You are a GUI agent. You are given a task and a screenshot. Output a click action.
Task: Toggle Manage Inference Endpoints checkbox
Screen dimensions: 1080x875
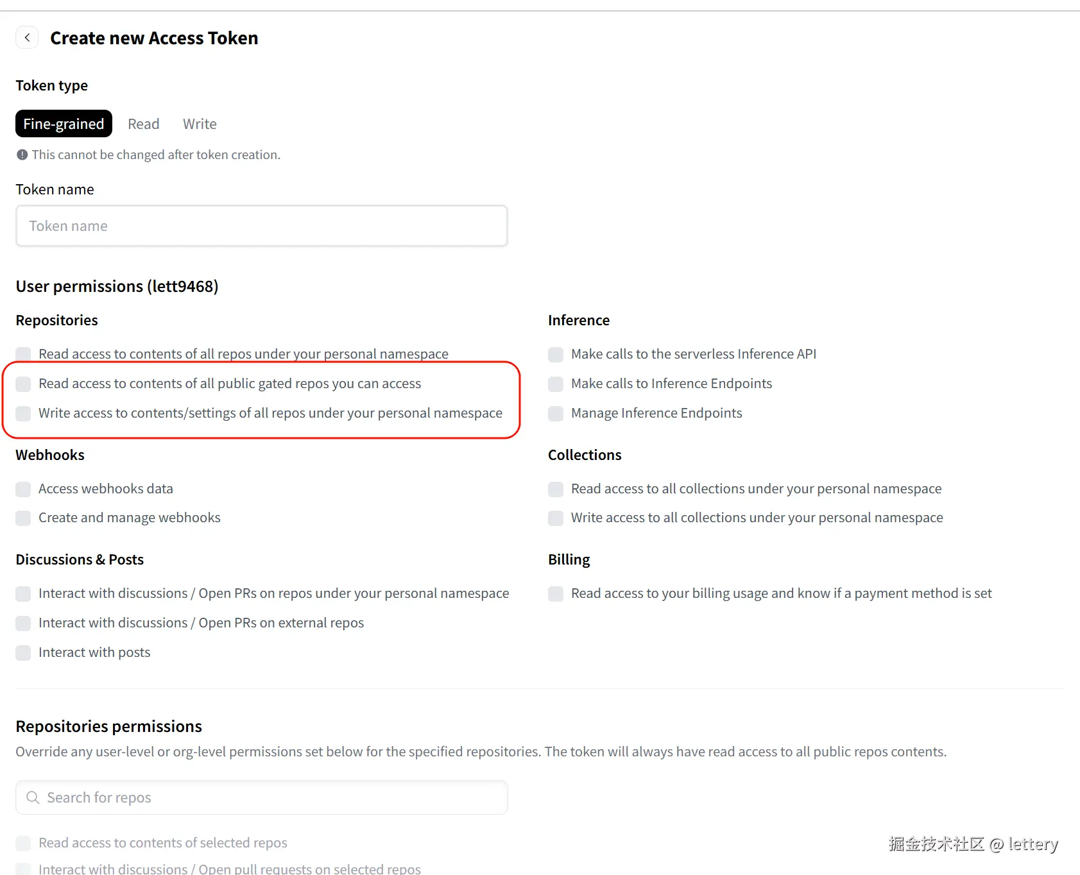tap(556, 414)
